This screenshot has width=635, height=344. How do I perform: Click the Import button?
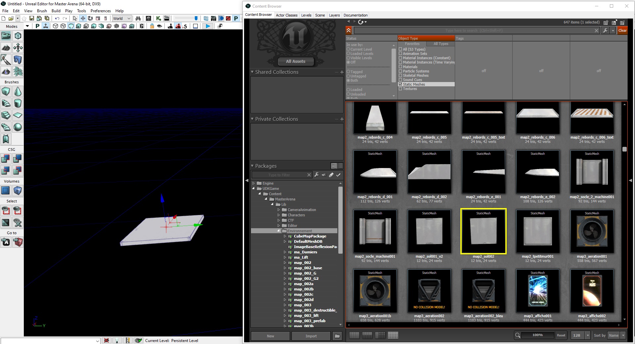pos(311,336)
